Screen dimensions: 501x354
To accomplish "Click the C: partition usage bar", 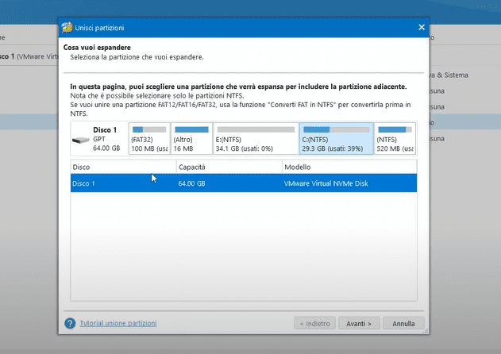I will tap(335, 129).
